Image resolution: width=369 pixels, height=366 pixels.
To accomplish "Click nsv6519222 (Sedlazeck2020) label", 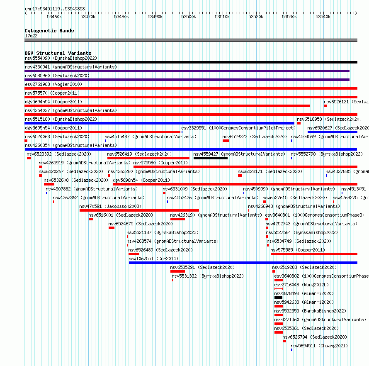I will pos(255,137).
